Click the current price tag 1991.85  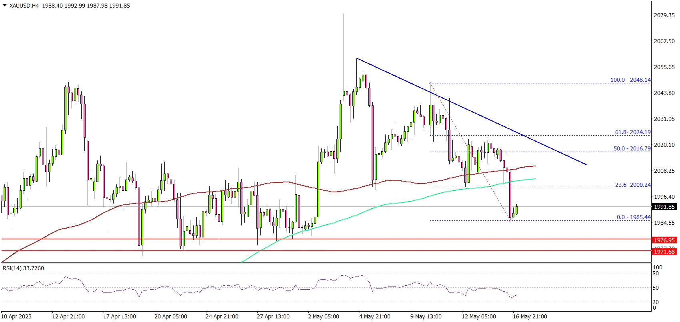coord(664,207)
